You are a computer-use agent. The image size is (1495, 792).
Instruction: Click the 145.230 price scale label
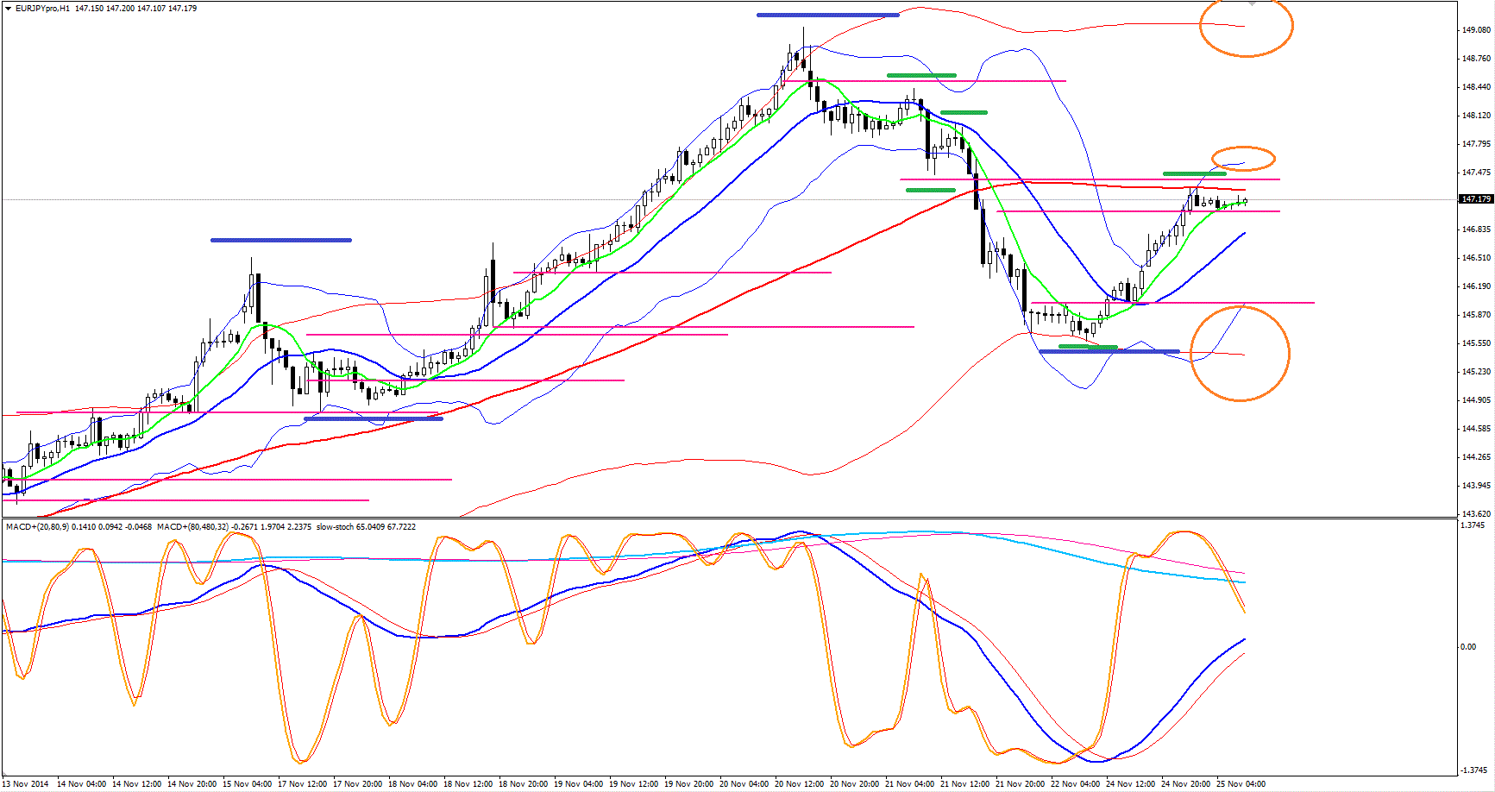1476,372
